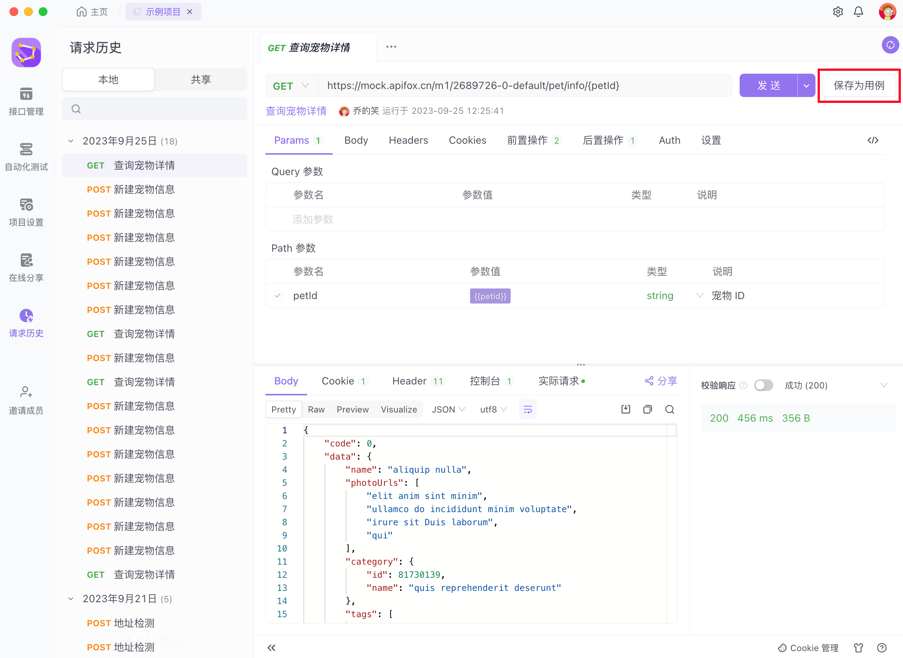Uncheck the petId parameter checkbox

(x=278, y=295)
